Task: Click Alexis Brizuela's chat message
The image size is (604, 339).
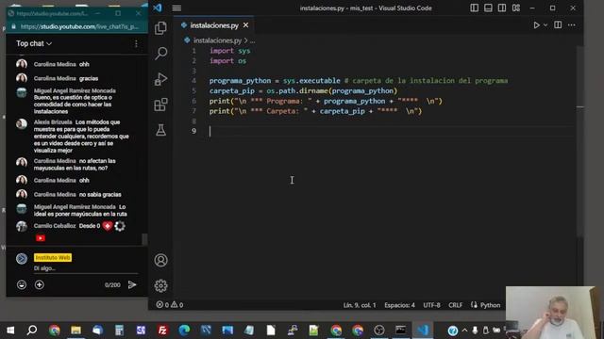Action: (81, 136)
